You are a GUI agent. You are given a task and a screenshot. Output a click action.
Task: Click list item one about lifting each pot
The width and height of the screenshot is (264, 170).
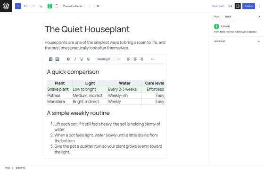pos(107,127)
